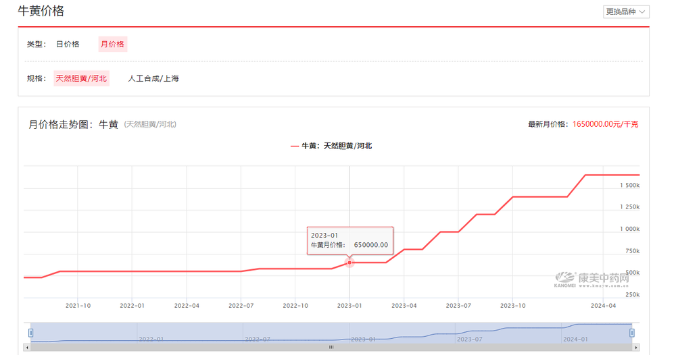Click the 月价格走势图：牛黄 chart title
Image resolution: width=676 pixels, height=355 pixels.
coord(73,124)
